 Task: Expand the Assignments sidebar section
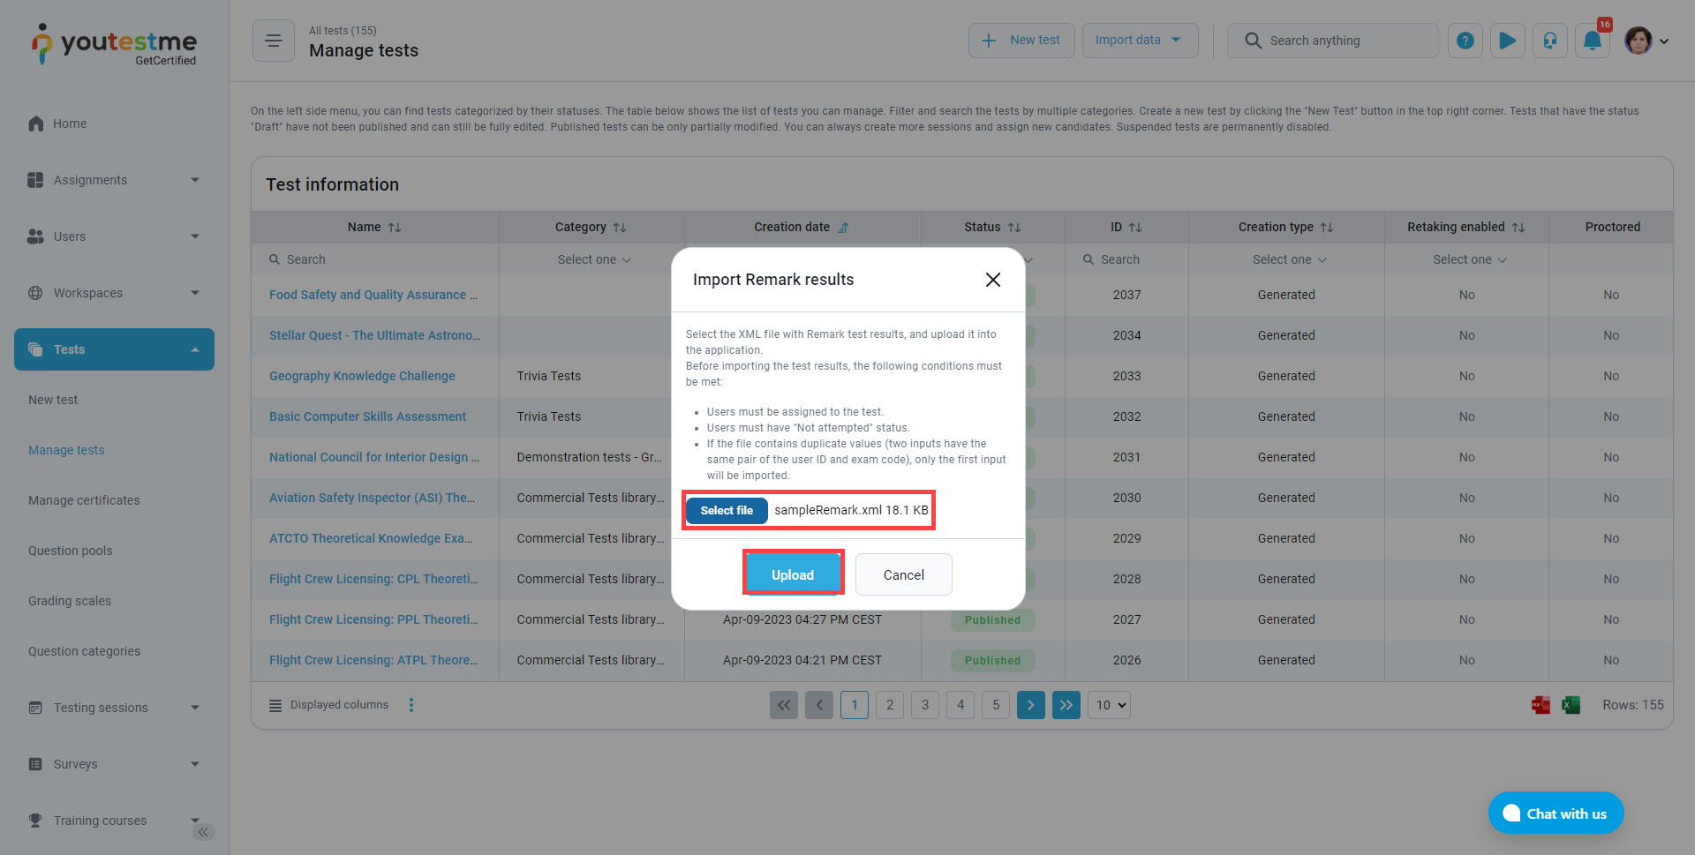pos(114,180)
